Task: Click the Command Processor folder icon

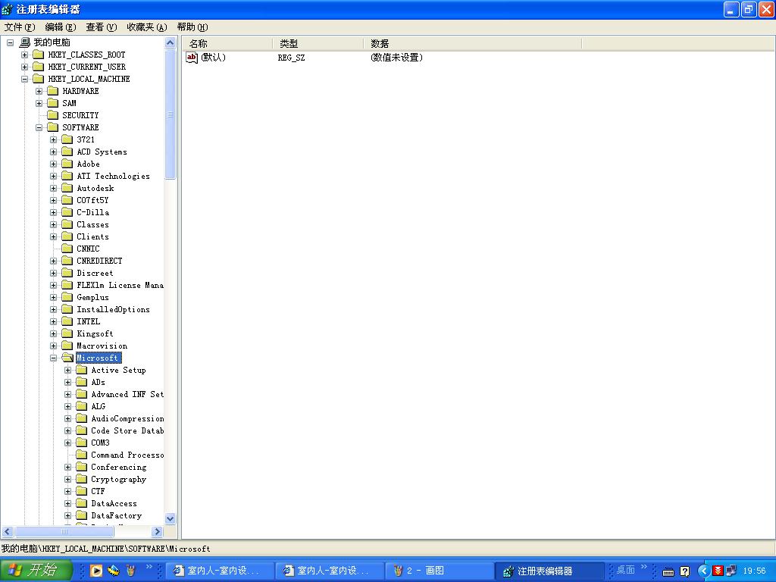Action: click(82, 455)
